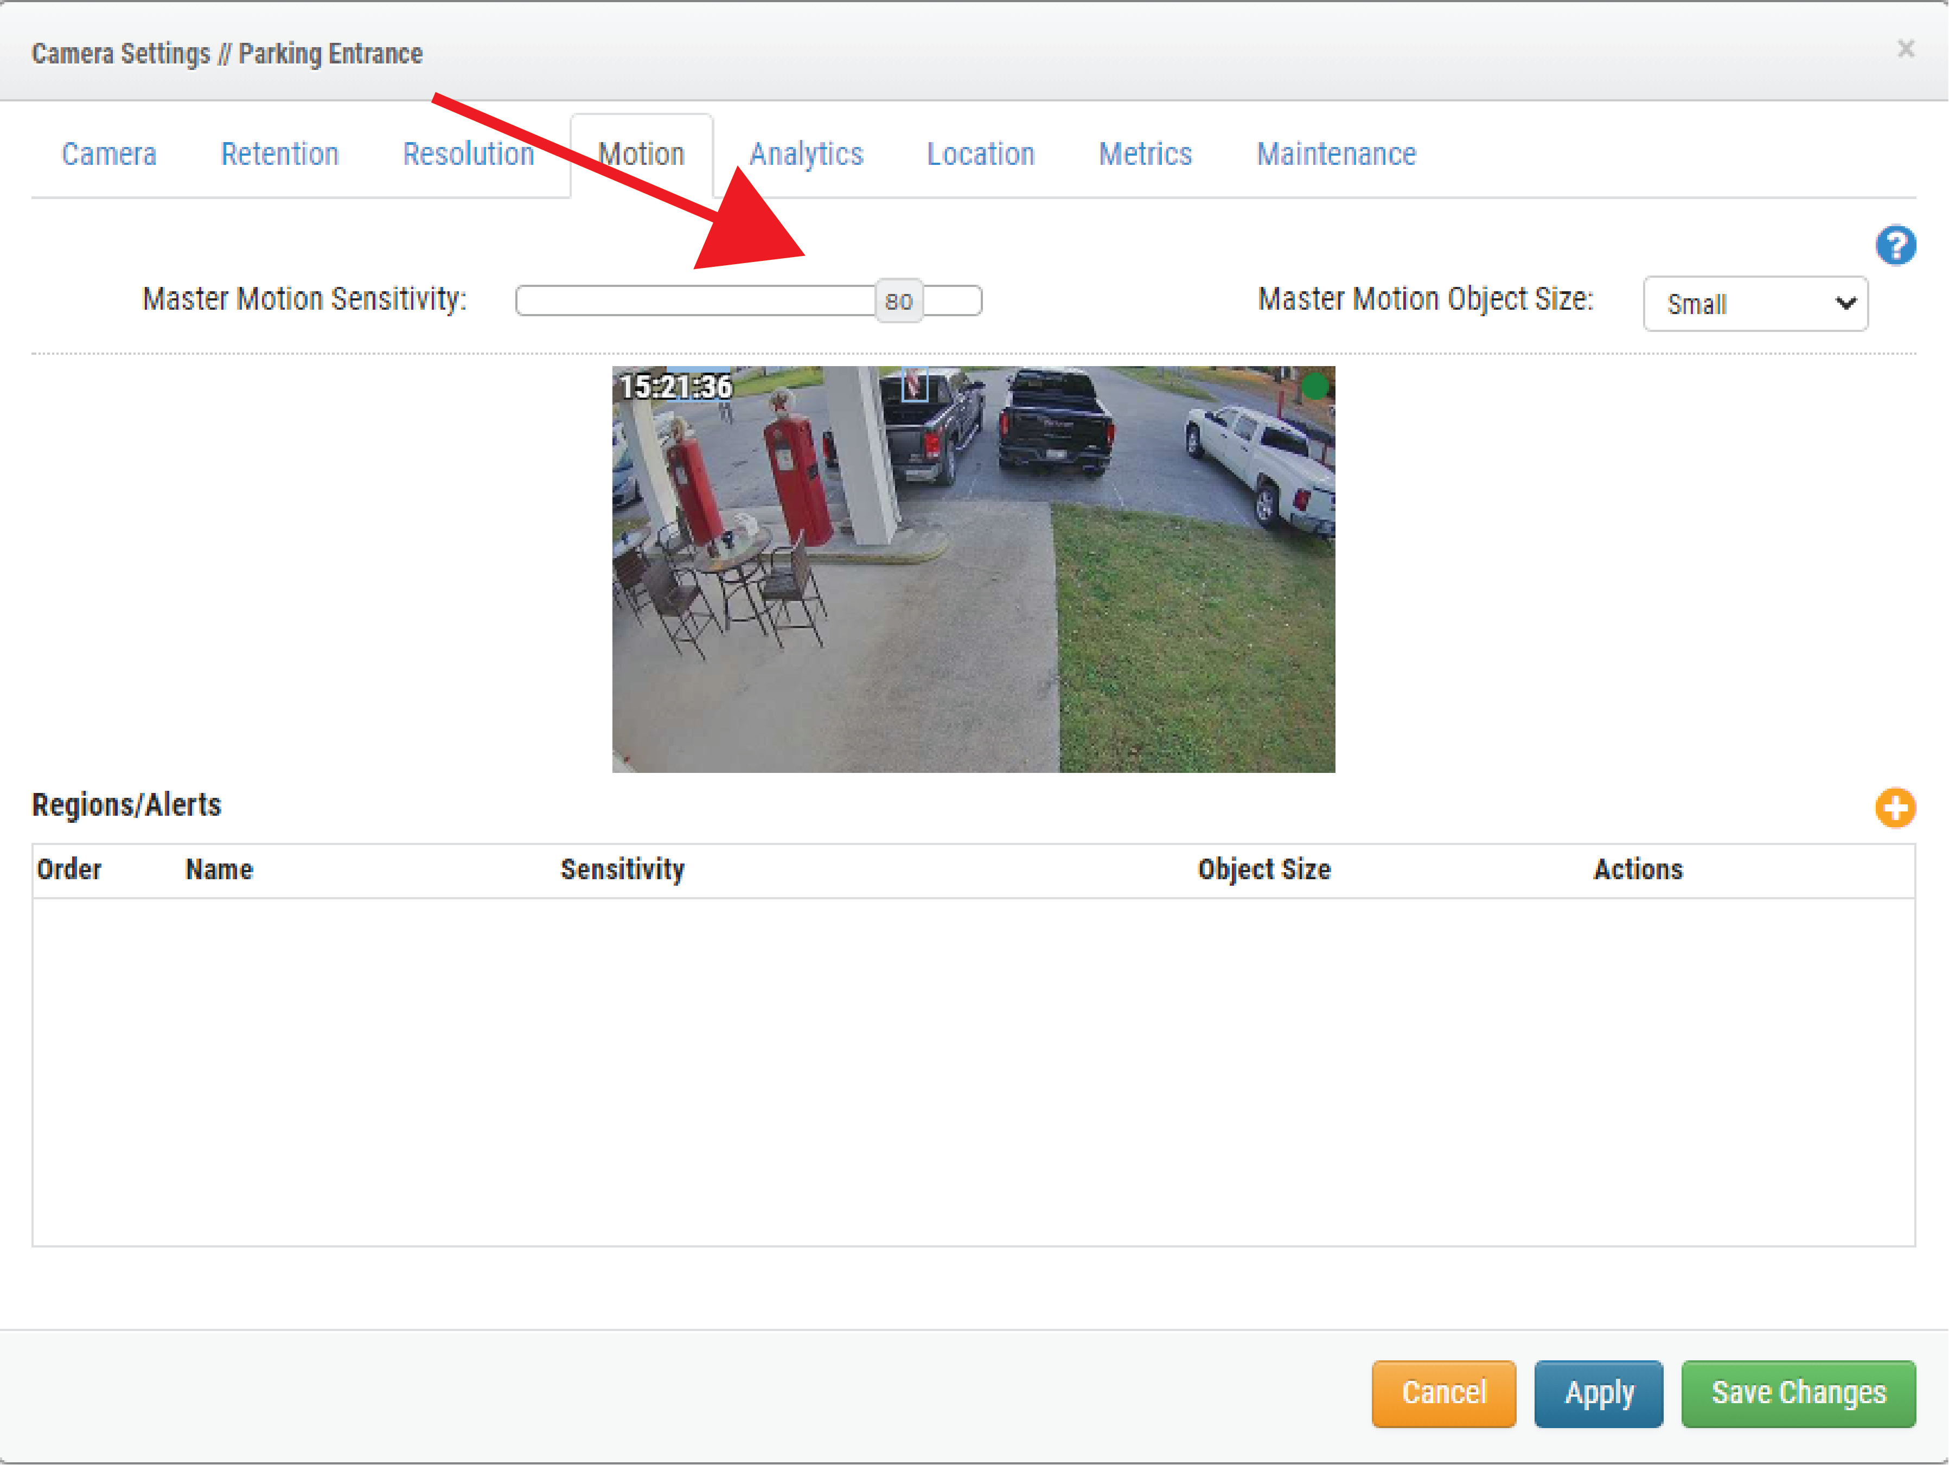
Task: Switch to the Analytics tab
Action: [x=806, y=154]
